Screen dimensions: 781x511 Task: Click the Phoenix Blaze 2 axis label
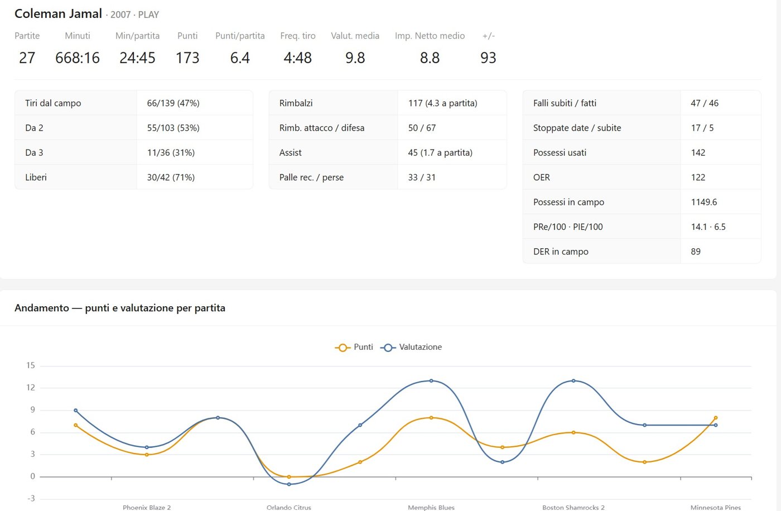(147, 507)
